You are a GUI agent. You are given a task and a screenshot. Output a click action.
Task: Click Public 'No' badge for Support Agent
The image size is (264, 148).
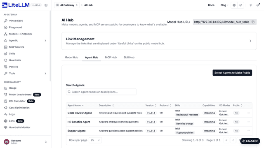point(236,131)
